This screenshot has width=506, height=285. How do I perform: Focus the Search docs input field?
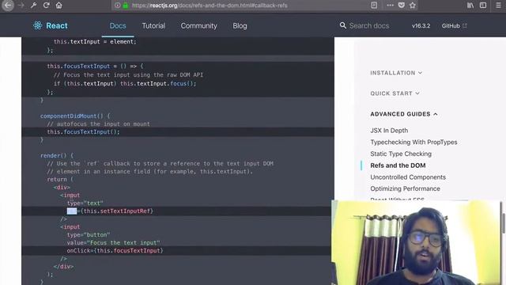click(369, 25)
